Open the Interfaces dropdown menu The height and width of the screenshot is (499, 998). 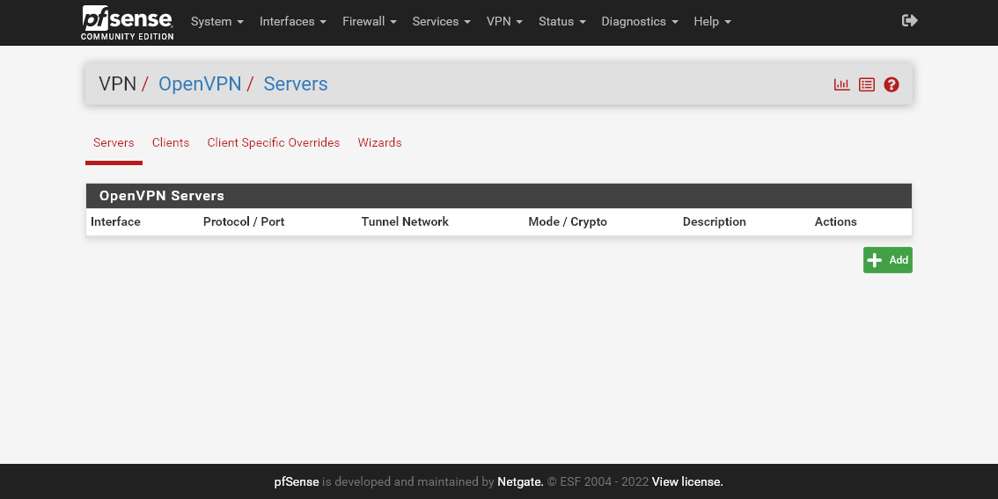point(293,22)
